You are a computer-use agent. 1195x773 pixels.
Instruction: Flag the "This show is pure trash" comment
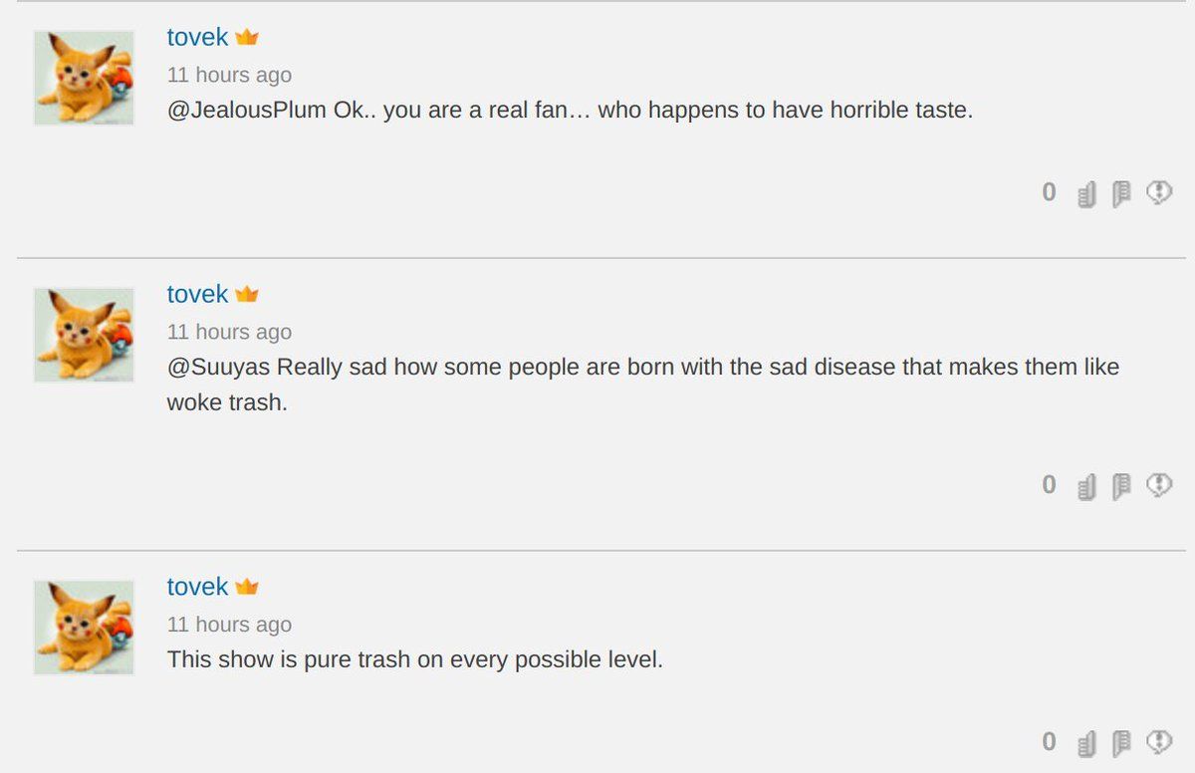pos(1158,743)
